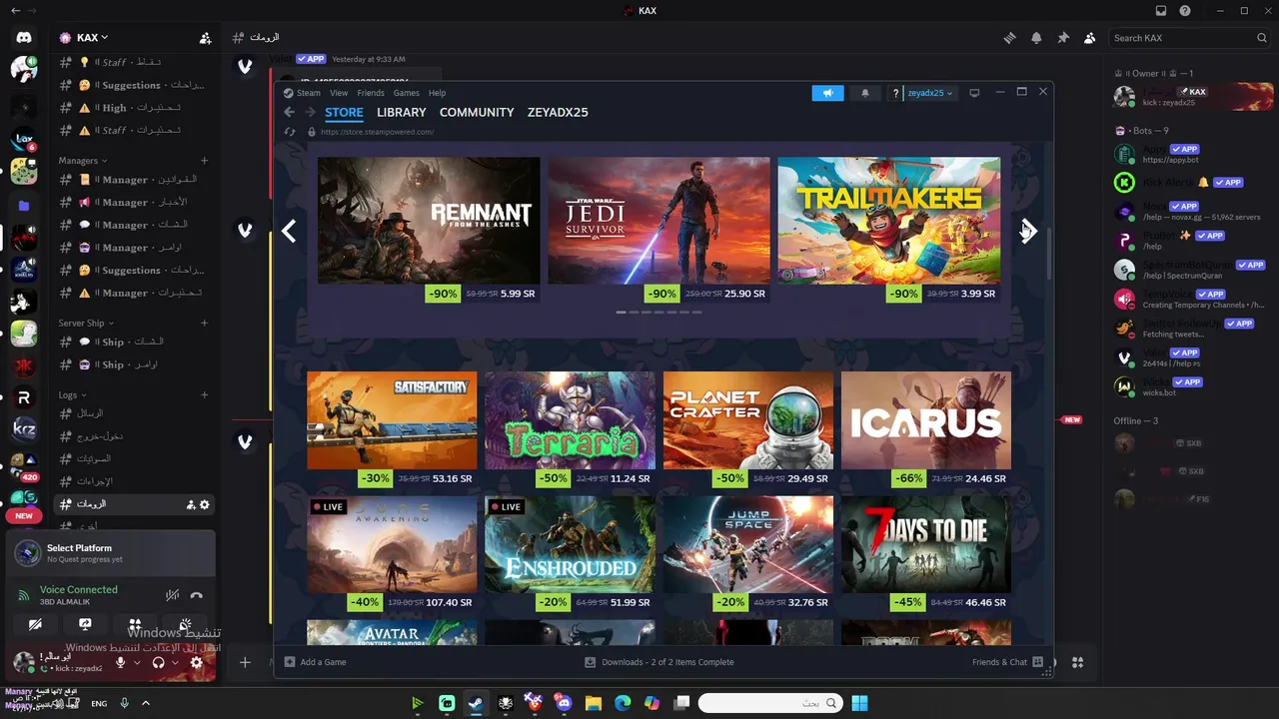Select first featured carousel page dot
This screenshot has height=719, width=1279.
(621, 313)
